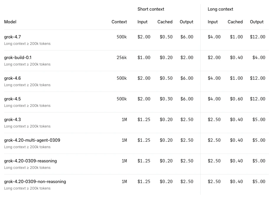Click the grok-4.6 model name
Image resolution: width=273 pixels, height=199 pixels.
(x=12, y=78)
